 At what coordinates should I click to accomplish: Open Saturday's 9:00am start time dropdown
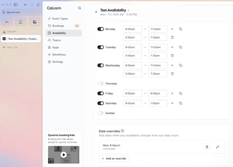133,103
